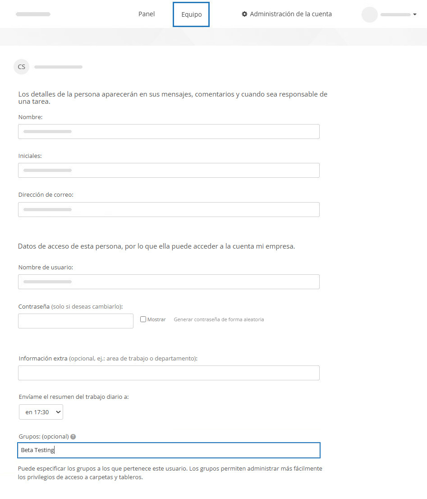Image resolution: width=427 pixels, height=499 pixels.
Task: Click the user name next to the CS avatar
Action: [58, 66]
